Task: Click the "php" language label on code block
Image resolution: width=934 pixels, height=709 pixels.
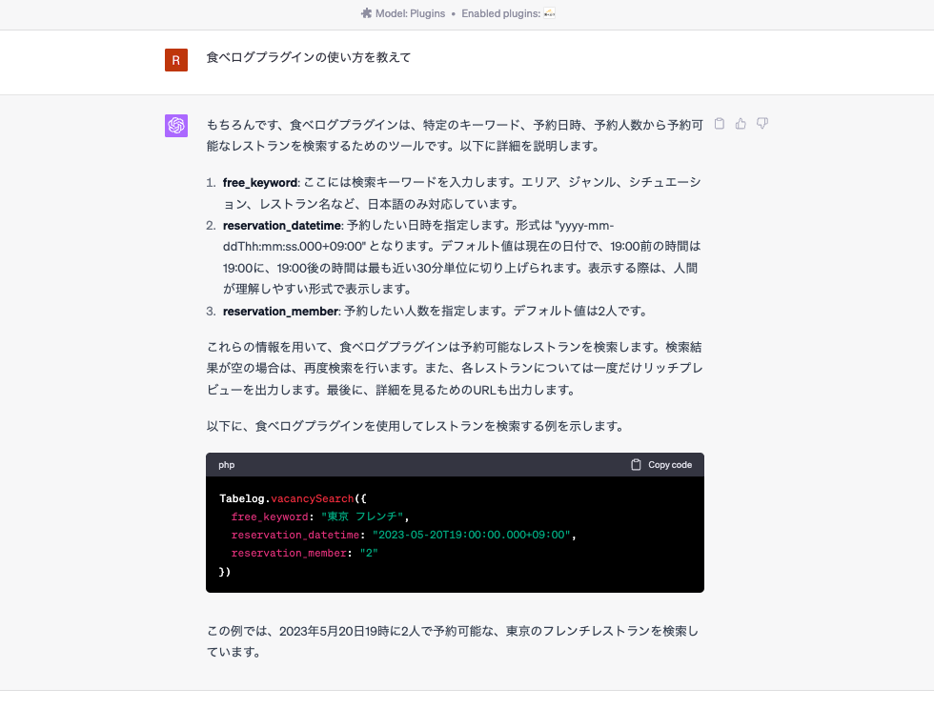Action: tap(227, 465)
